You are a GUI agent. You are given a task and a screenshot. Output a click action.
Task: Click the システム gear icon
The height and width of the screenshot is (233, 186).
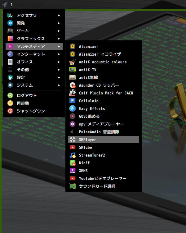point(10,85)
